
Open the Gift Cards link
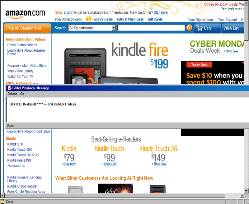click(155, 19)
